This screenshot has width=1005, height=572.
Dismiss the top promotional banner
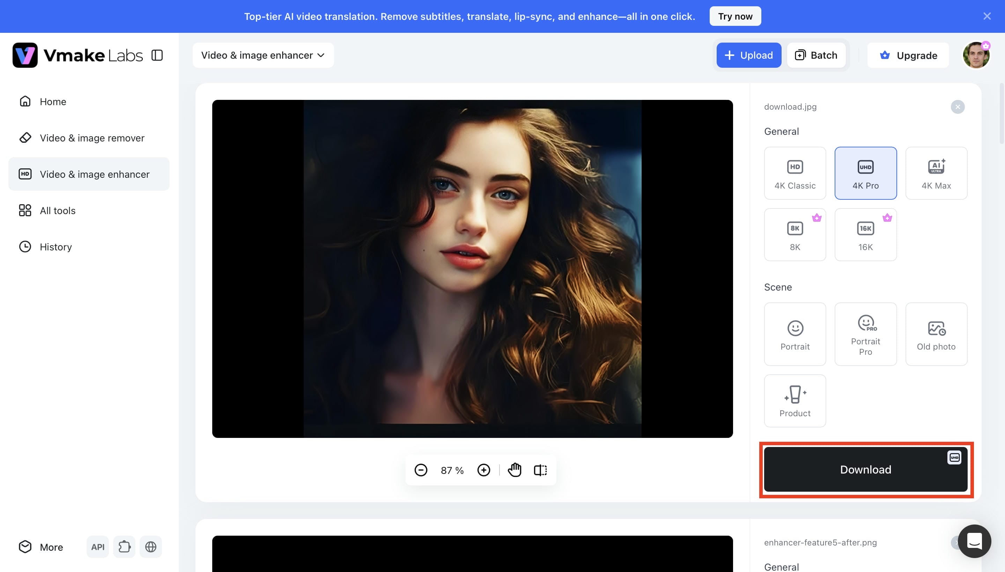(x=987, y=16)
